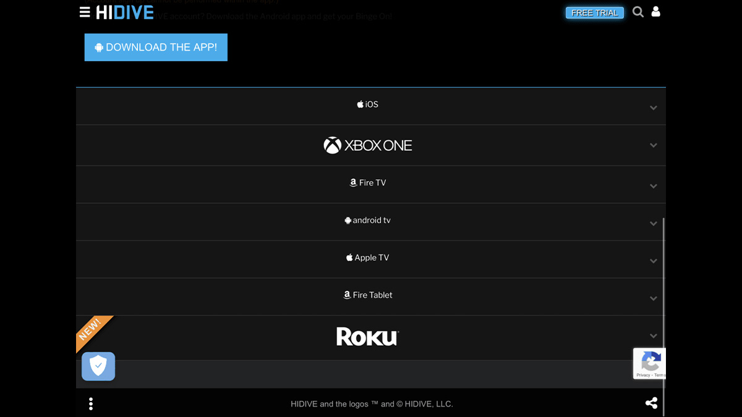Screen dimensions: 742x417
Task: Expand the Xbox One section chevron
Action: (x=654, y=146)
